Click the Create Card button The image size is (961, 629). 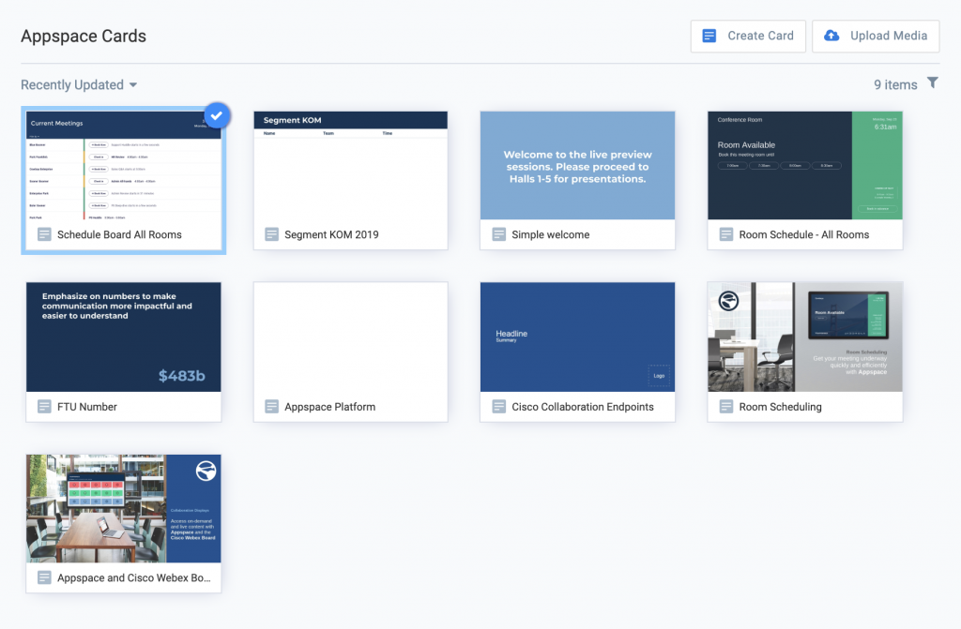(x=748, y=37)
